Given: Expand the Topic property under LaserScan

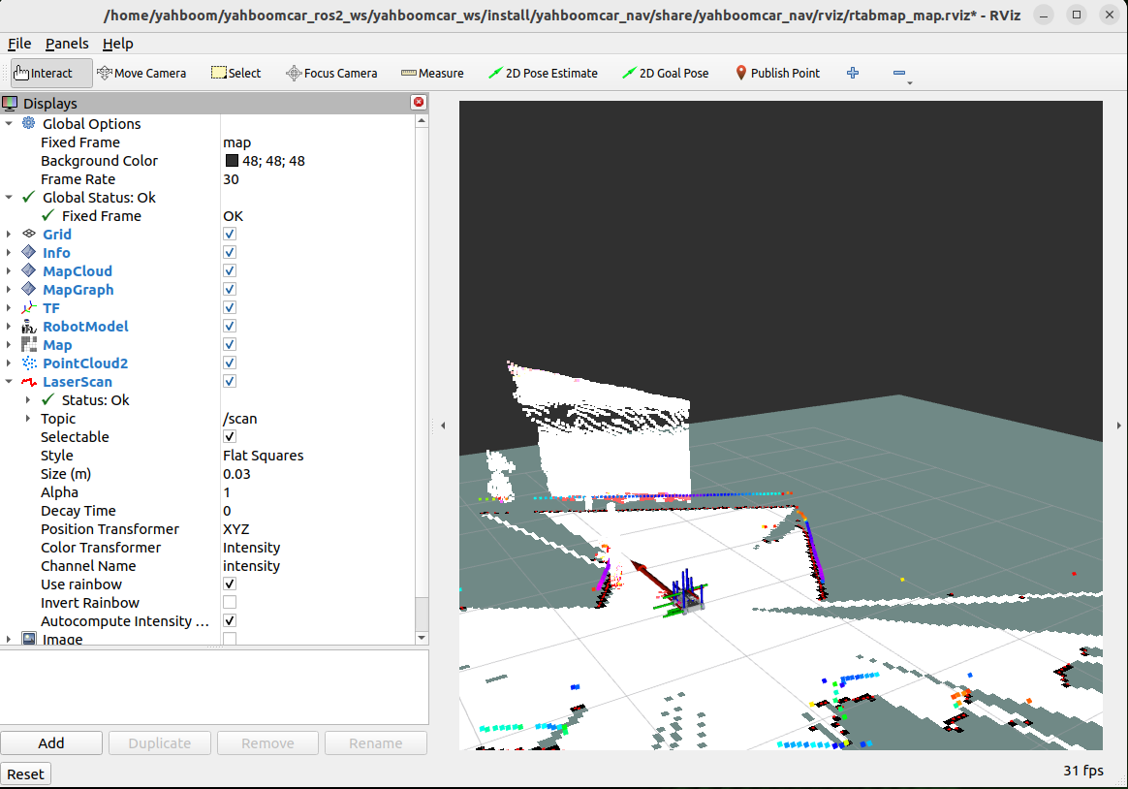Looking at the screenshot, I should pos(28,419).
